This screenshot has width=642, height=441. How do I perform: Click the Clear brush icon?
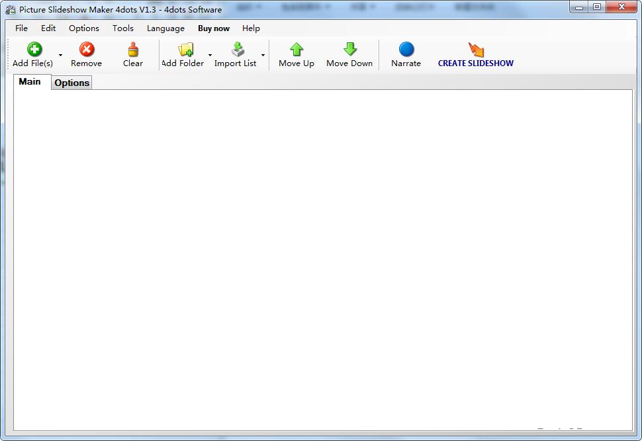click(132, 48)
